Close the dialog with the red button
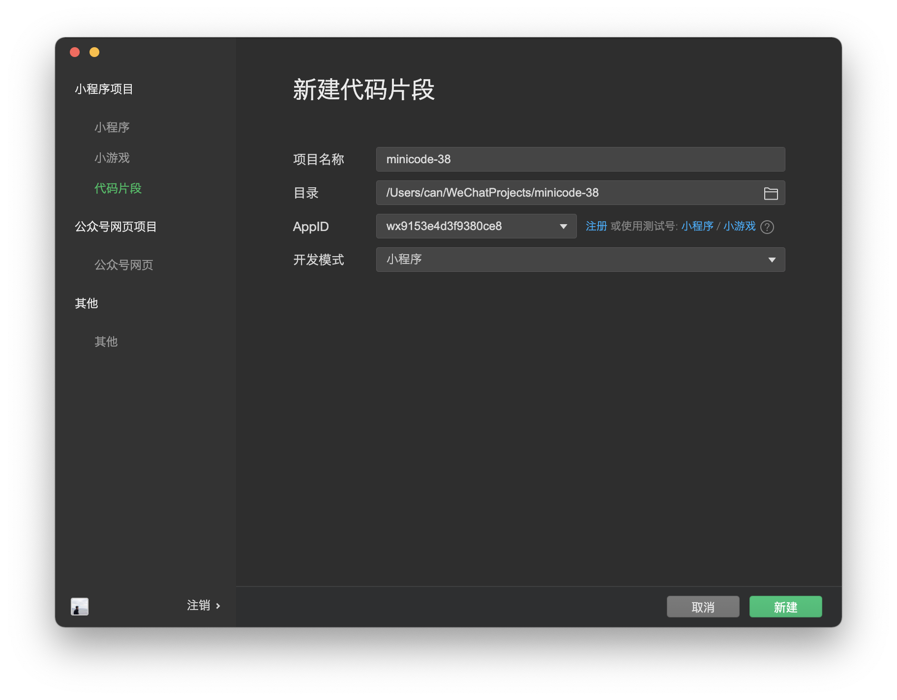The width and height of the screenshot is (897, 700). click(75, 52)
